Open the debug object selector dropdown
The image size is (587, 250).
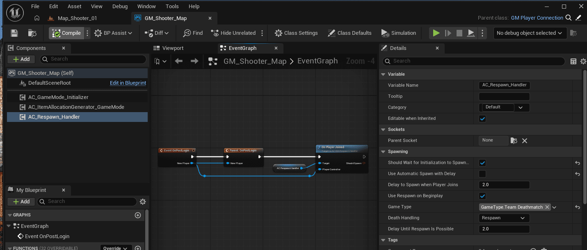pos(530,33)
